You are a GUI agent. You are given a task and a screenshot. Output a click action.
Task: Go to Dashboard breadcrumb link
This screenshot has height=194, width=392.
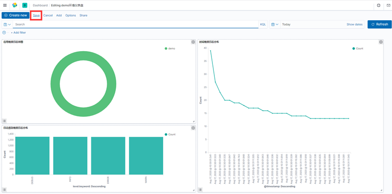click(40, 5)
